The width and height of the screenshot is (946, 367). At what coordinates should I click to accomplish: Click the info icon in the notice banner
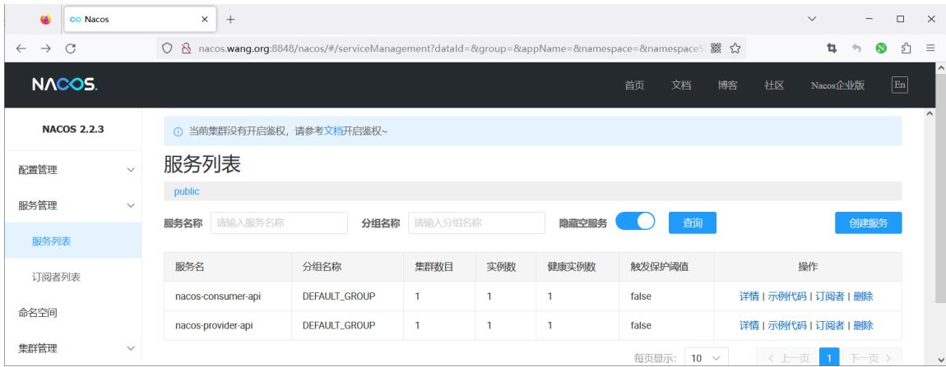click(178, 131)
